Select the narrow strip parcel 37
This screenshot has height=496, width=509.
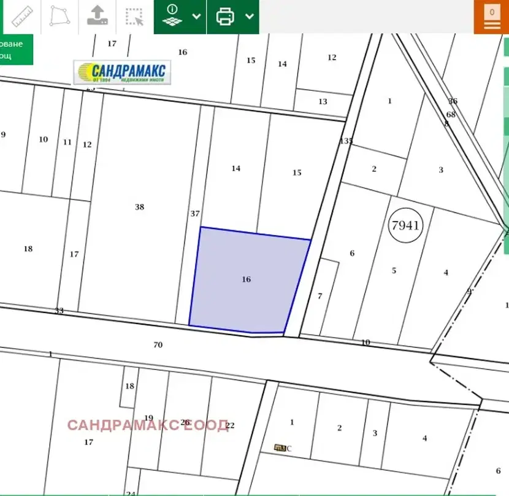(195, 214)
